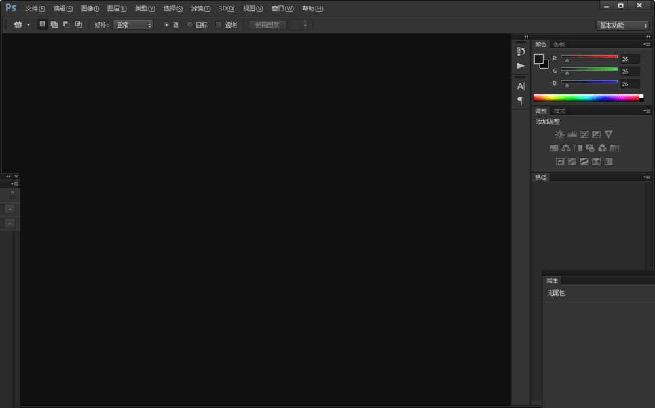Add a Brightness/Contrast adjustment

pyautogui.click(x=559, y=134)
